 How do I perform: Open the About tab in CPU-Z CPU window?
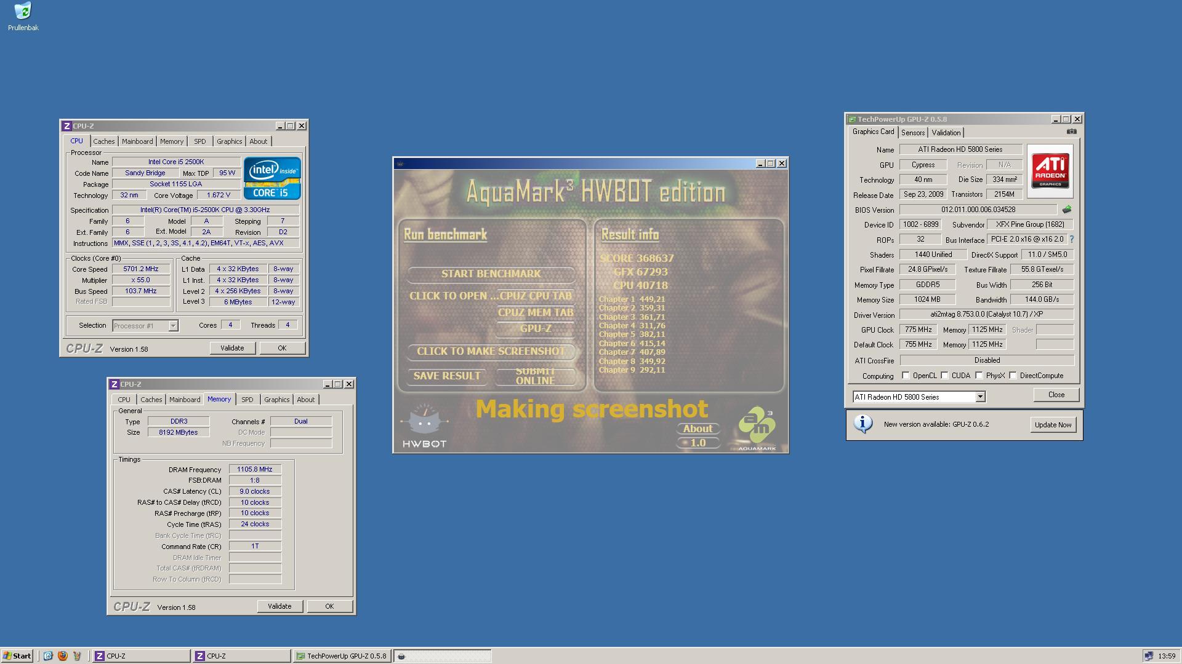tap(258, 141)
